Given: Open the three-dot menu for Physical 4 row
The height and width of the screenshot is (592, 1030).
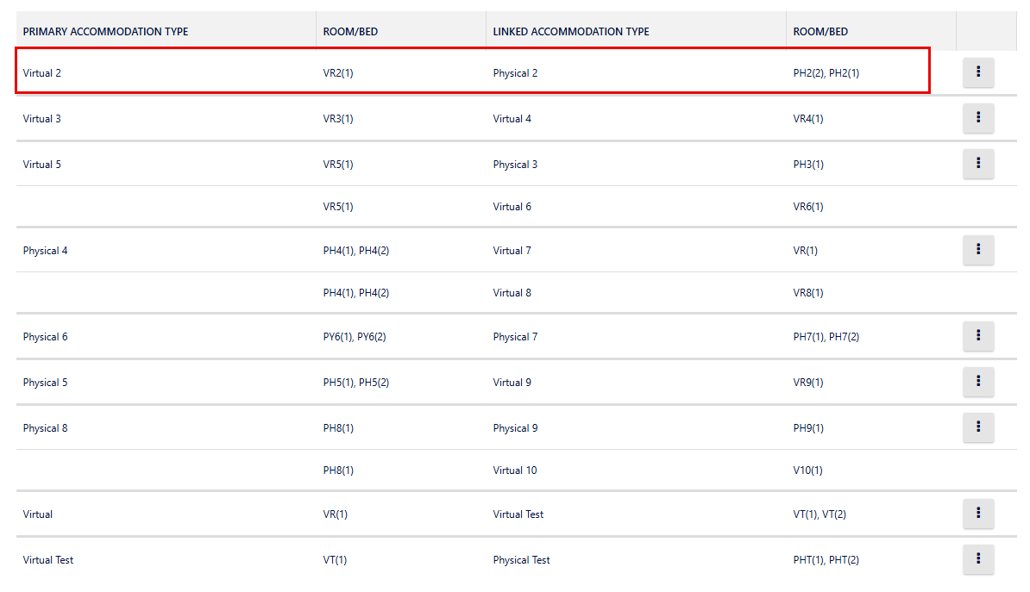Looking at the screenshot, I should [978, 250].
